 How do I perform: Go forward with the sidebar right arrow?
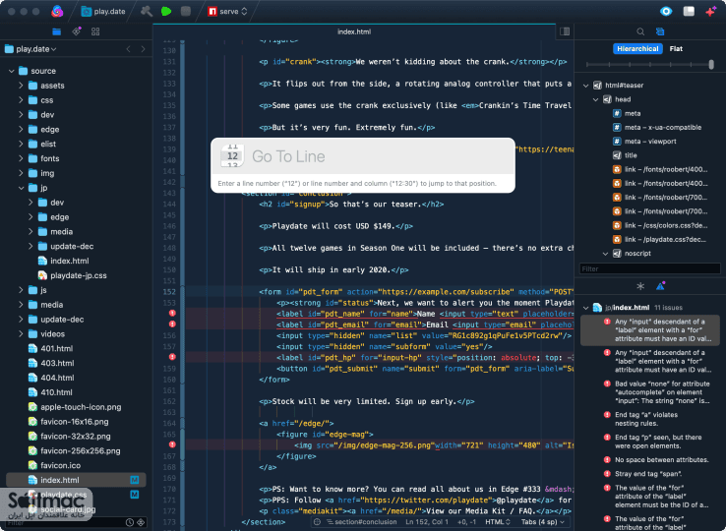coord(143,49)
